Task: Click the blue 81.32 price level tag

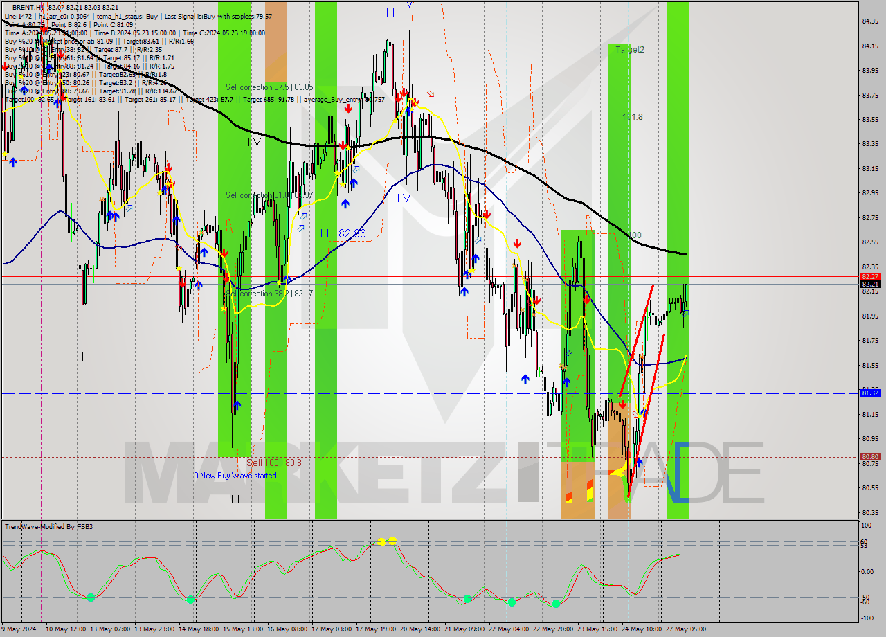Action: 870,393
